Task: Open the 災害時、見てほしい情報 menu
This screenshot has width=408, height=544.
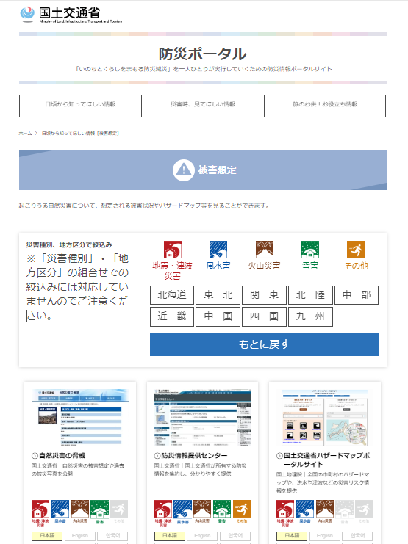Action: tap(203, 104)
